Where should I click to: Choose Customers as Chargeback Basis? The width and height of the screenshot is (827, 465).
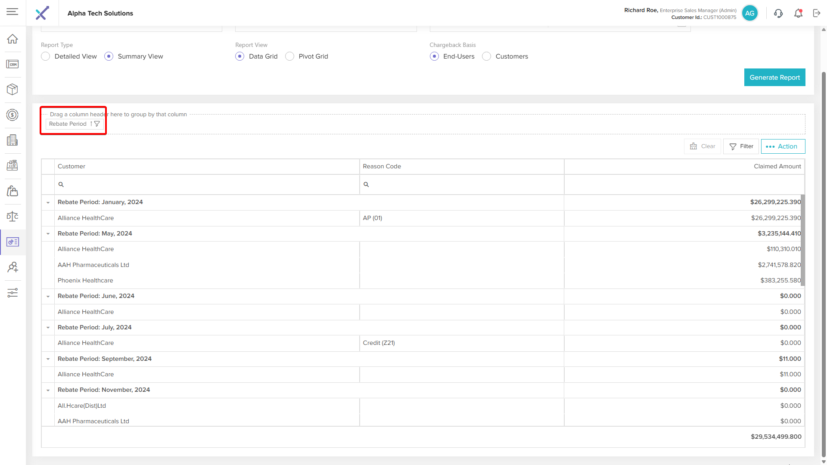(x=487, y=56)
